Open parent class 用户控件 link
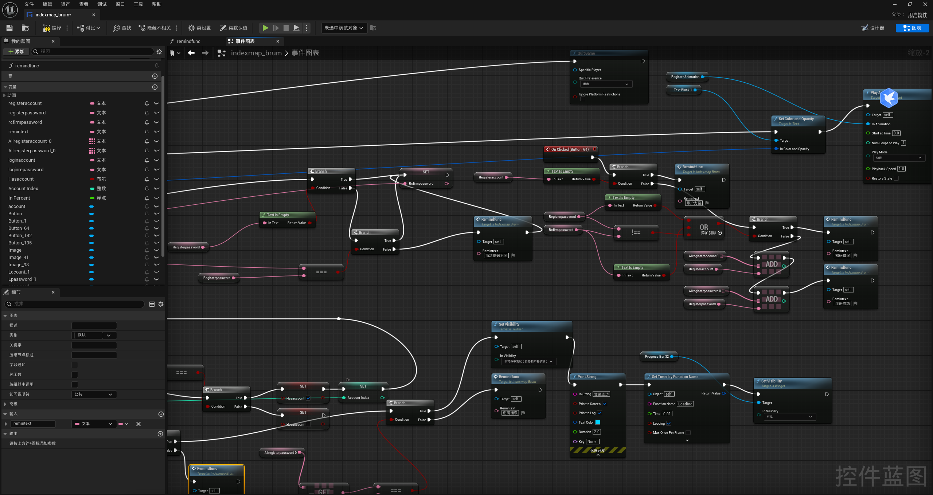Image resolution: width=933 pixels, height=495 pixels. [x=918, y=15]
